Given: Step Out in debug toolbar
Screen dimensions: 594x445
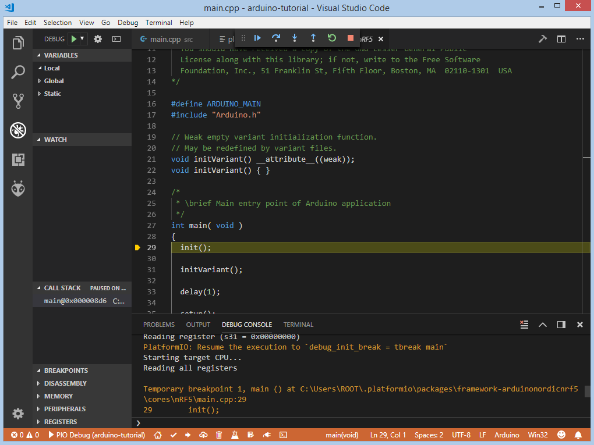Looking at the screenshot, I should point(313,38).
